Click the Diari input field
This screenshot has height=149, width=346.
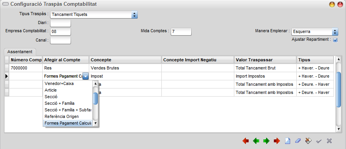tap(61, 23)
